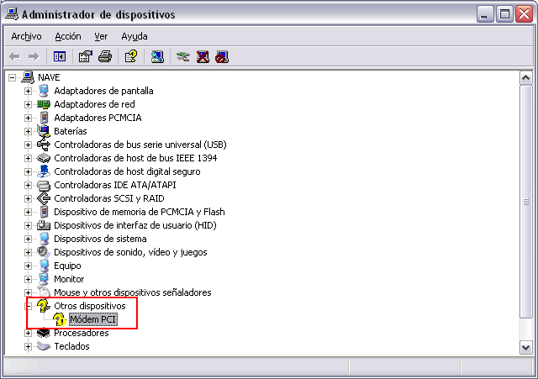The height and width of the screenshot is (379, 538).
Task: Click the IEEE 1394 controllers icon
Action: 44,158
